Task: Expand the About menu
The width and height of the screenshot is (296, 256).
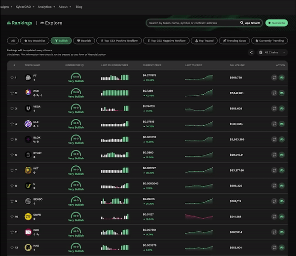Action: pyautogui.click(x=65, y=7)
